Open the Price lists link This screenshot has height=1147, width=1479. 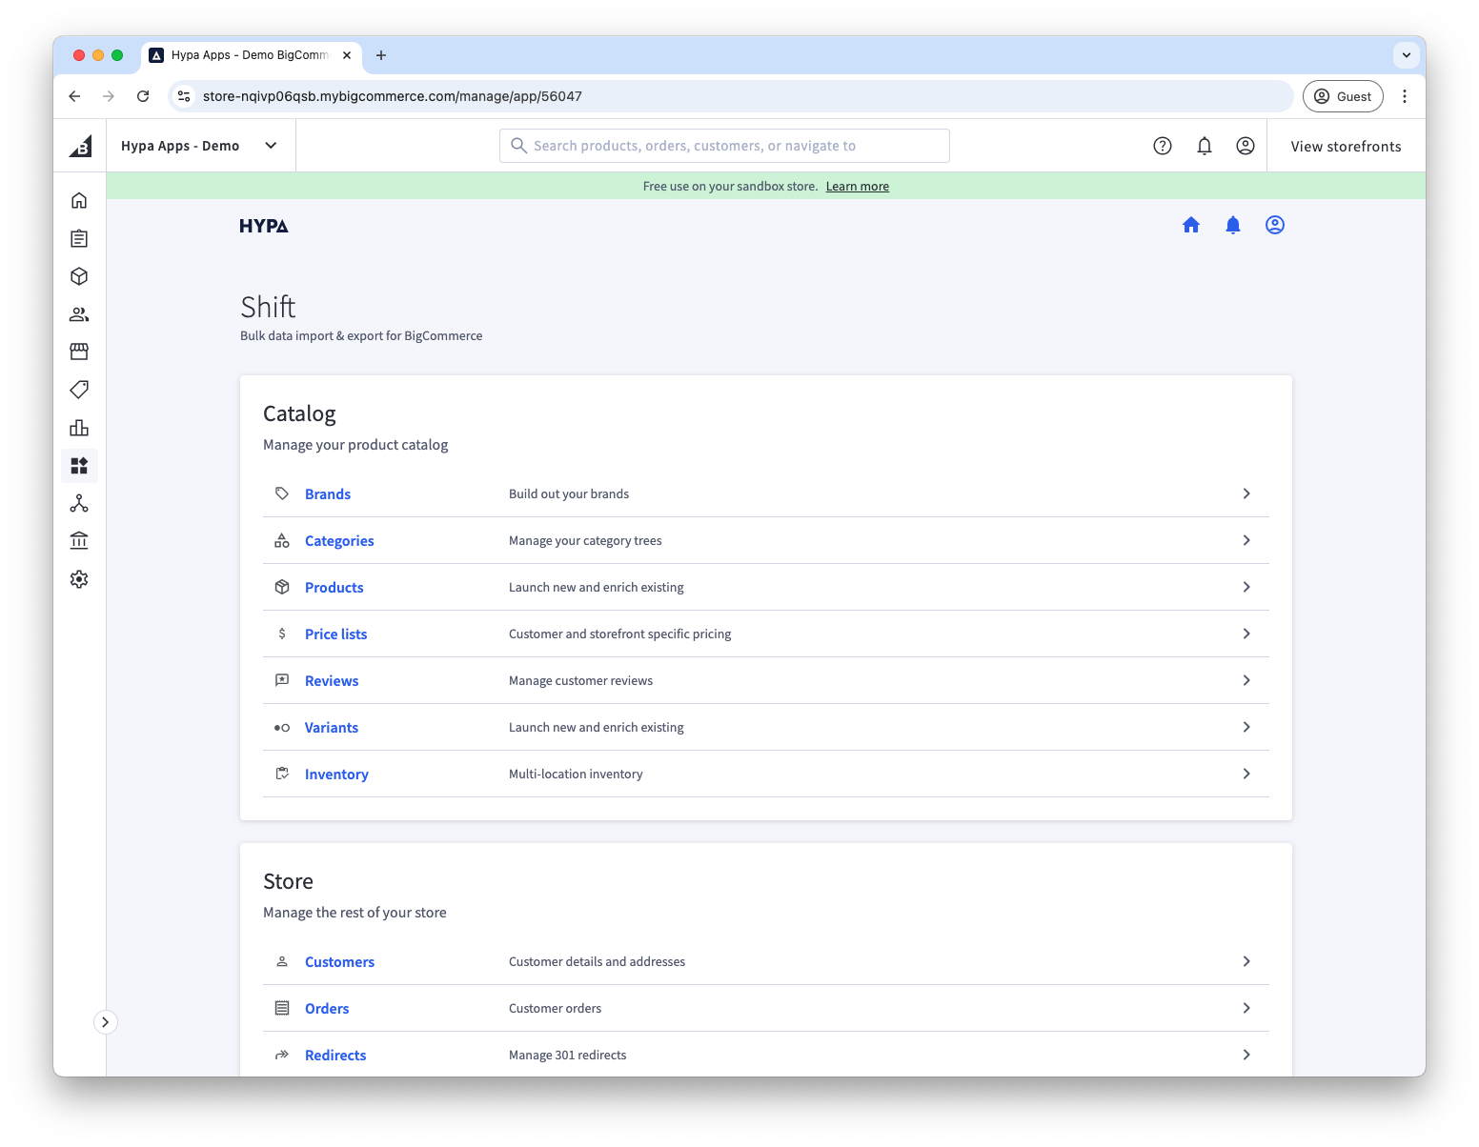click(335, 634)
